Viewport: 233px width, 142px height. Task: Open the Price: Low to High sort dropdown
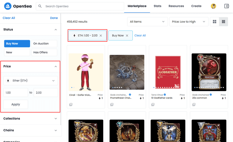(189, 22)
